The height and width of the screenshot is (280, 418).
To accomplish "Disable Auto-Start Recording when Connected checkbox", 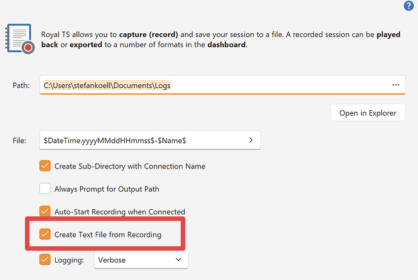I will click(45, 212).
